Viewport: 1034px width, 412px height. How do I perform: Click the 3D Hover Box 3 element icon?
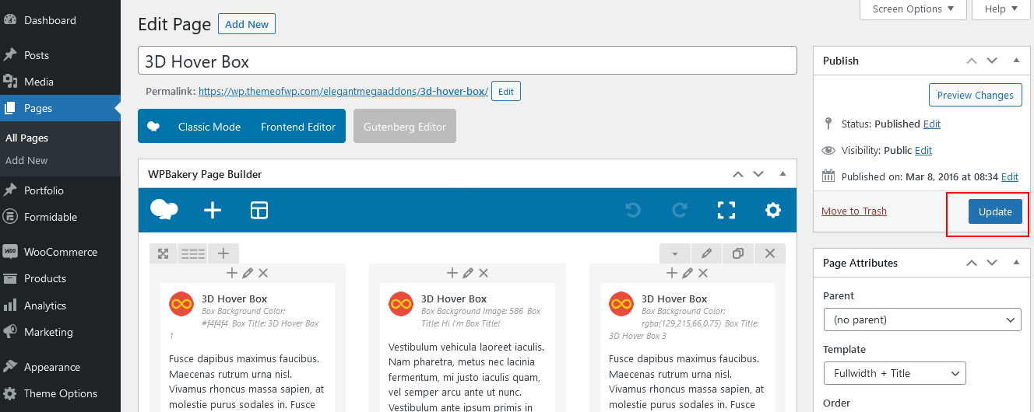click(x=621, y=304)
